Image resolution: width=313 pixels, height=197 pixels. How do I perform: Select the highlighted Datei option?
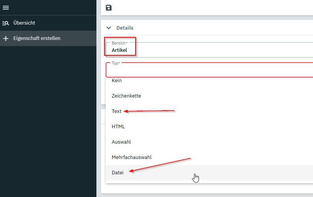tap(118, 173)
